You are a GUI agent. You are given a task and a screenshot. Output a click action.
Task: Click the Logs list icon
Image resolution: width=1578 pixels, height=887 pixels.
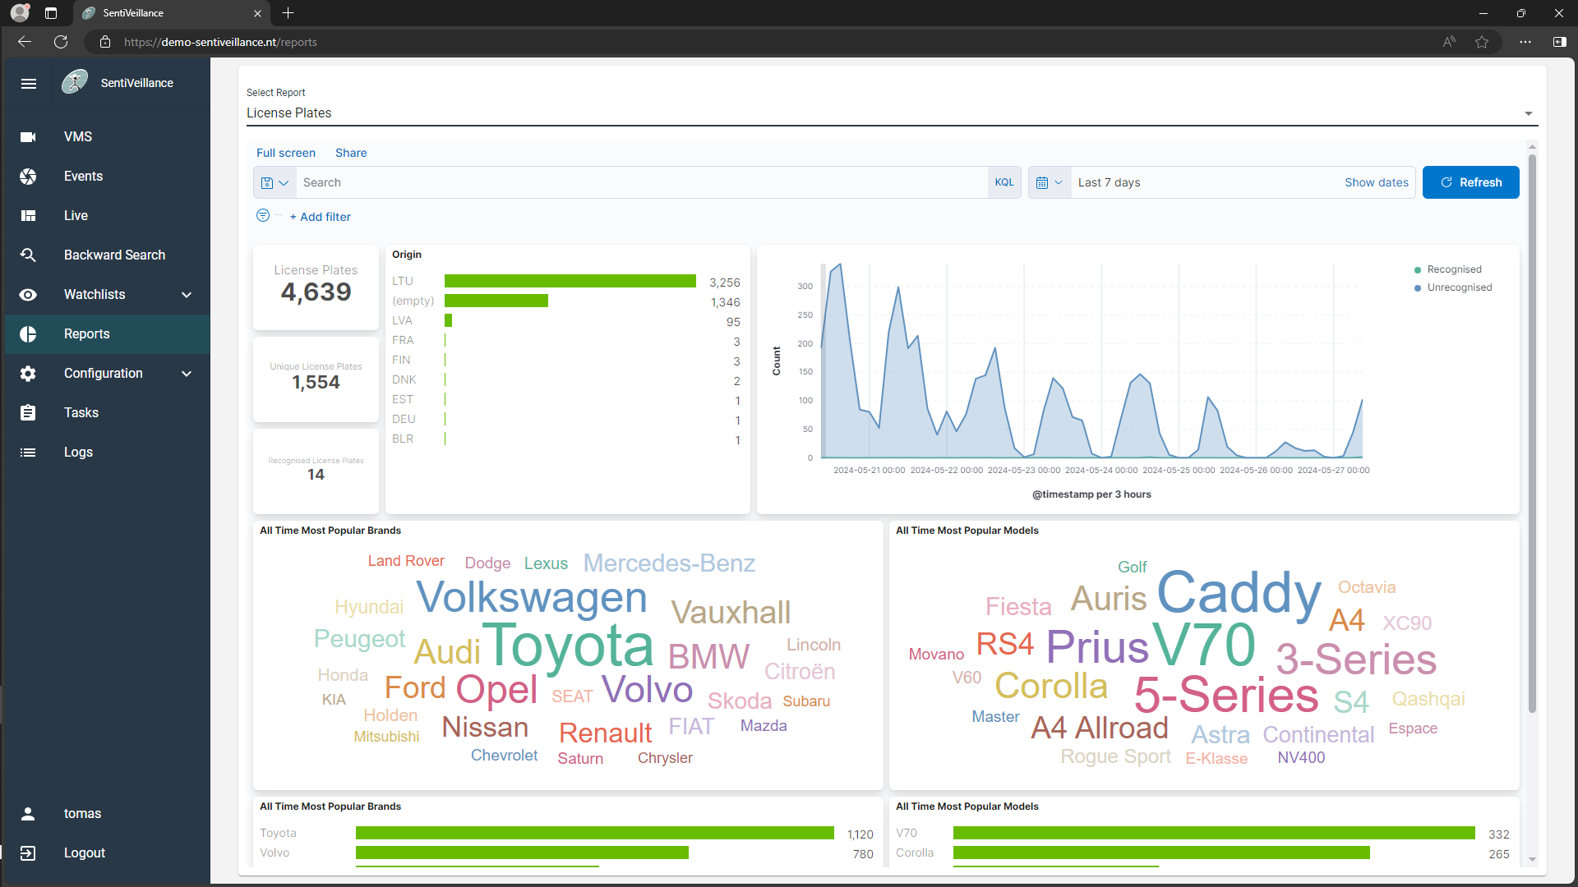[x=28, y=452]
